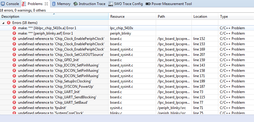Open the Power Measurement Tool tab
Viewport: 254px width, 122px height.
pos(171,4)
